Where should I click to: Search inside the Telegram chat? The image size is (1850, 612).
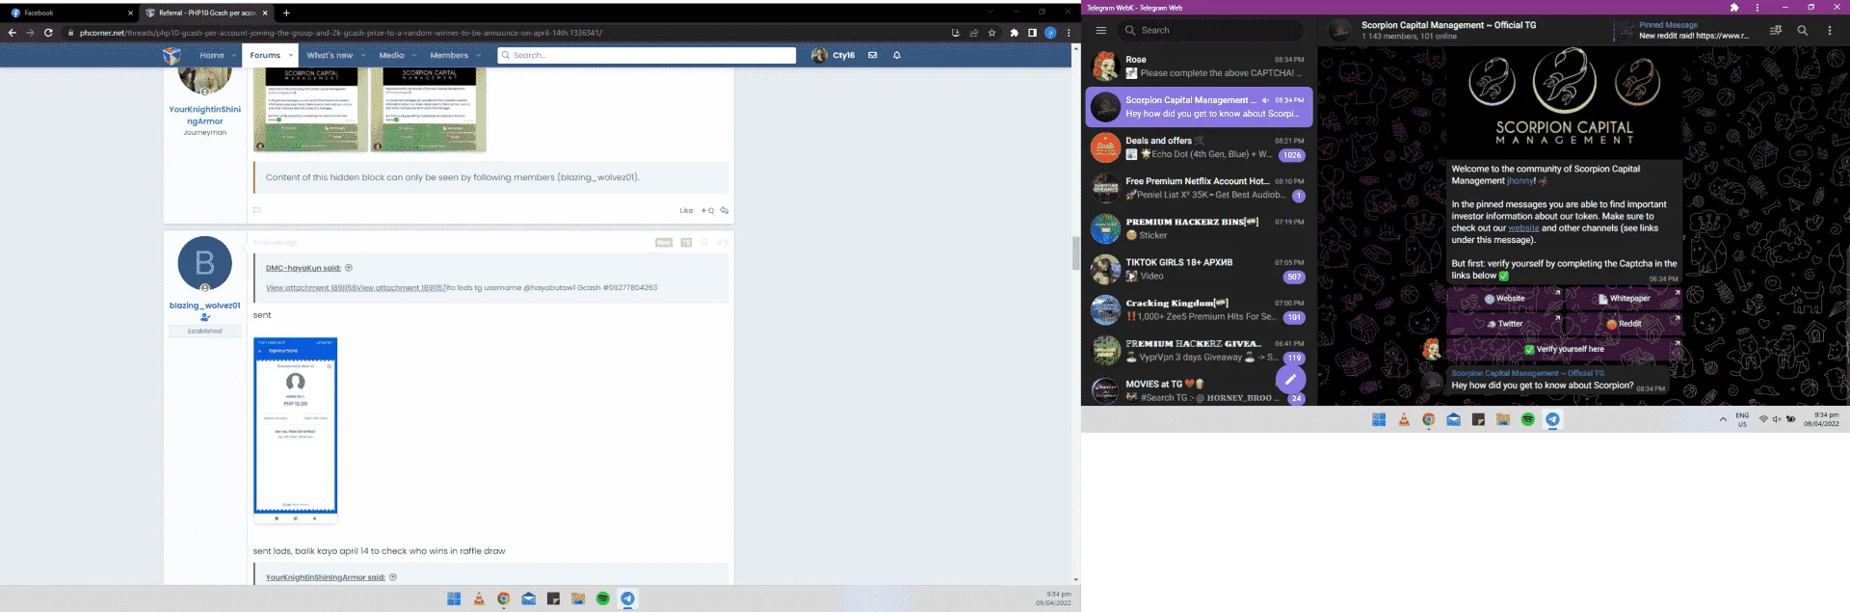[1803, 31]
